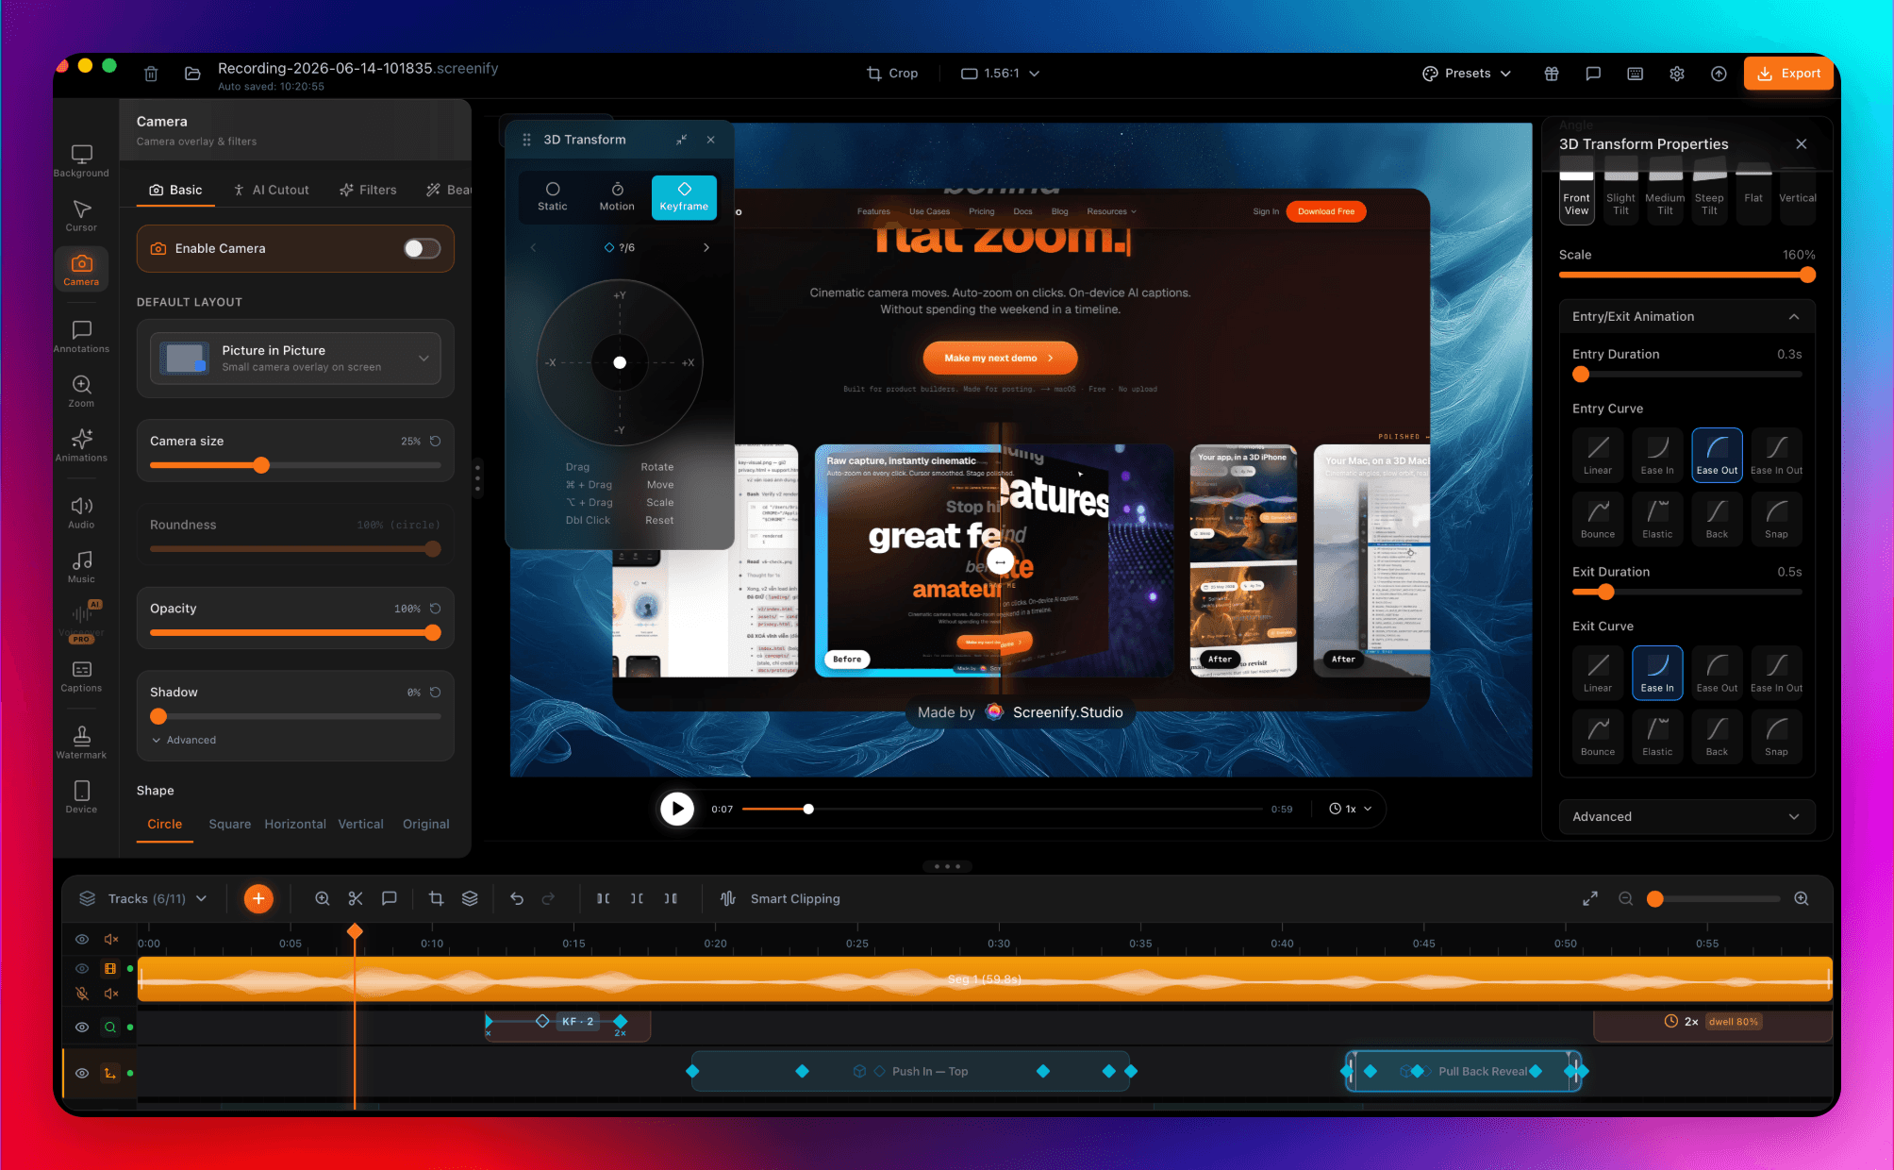Screen dimensions: 1894x1170
Task: Select the Horizontal camera shape tab
Action: [x=295, y=824]
